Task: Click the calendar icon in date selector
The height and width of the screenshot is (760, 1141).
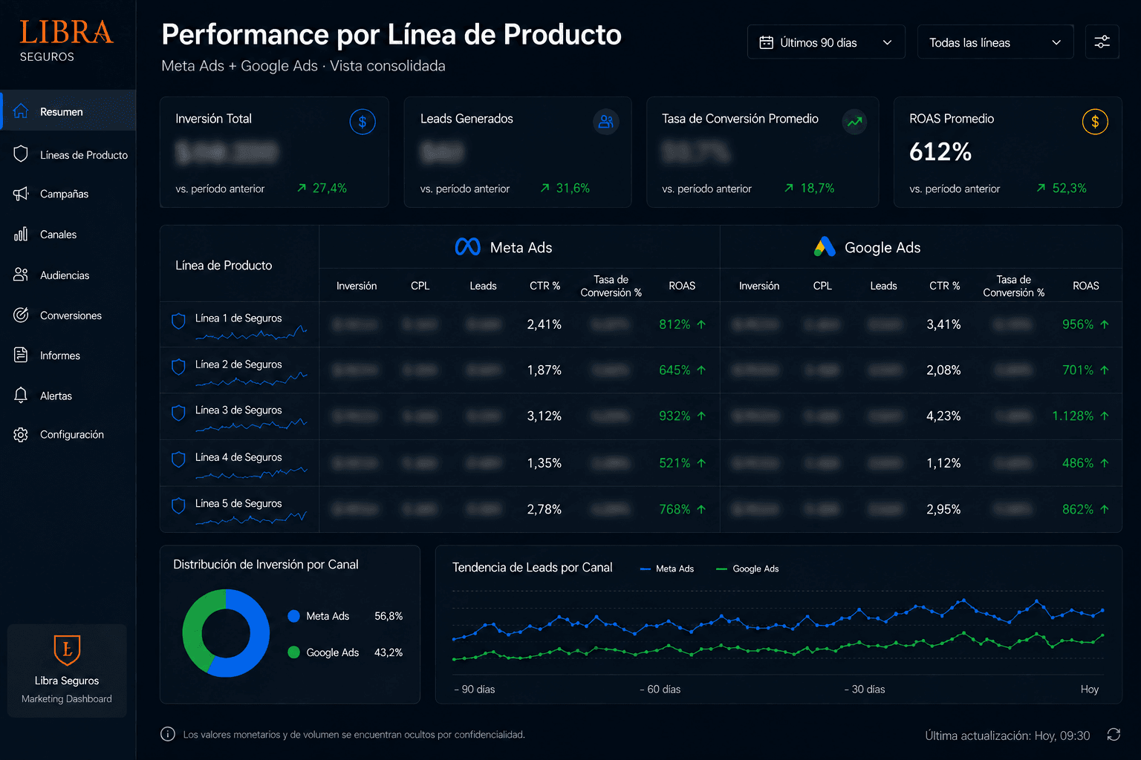Action: (x=766, y=42)
